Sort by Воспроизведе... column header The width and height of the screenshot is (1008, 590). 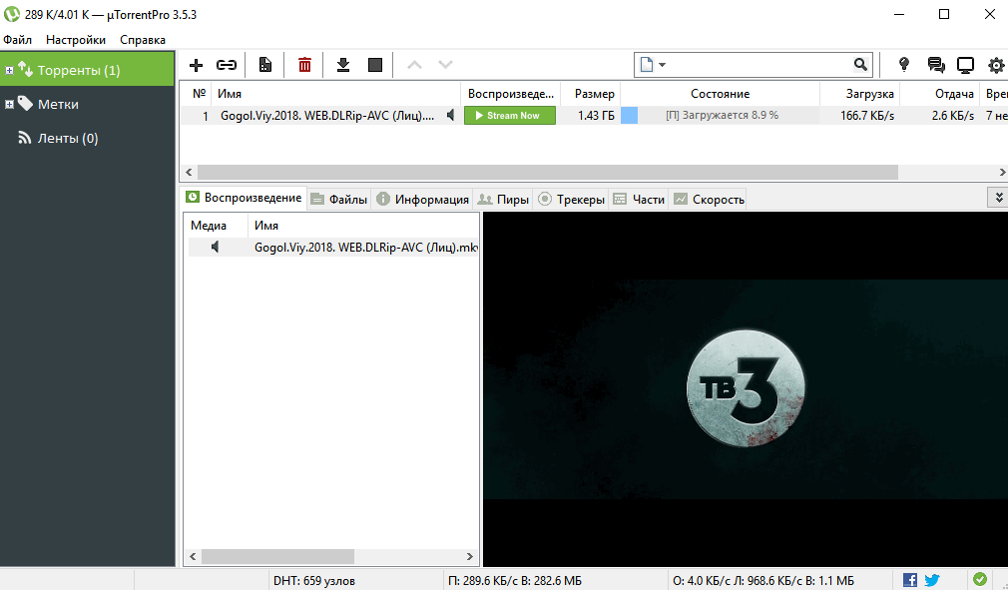(x=510, y=94)
